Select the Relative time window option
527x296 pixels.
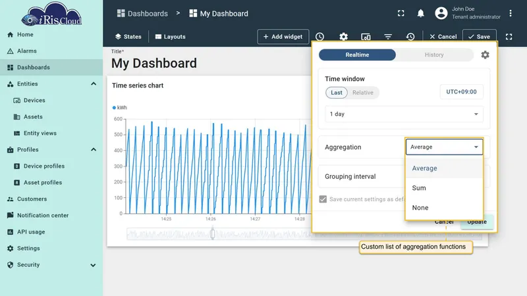(363, 93)
